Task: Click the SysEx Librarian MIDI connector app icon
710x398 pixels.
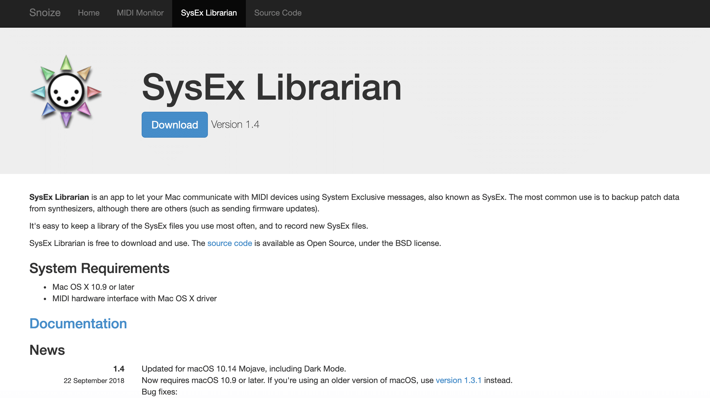Action: (x=66, y=91)
